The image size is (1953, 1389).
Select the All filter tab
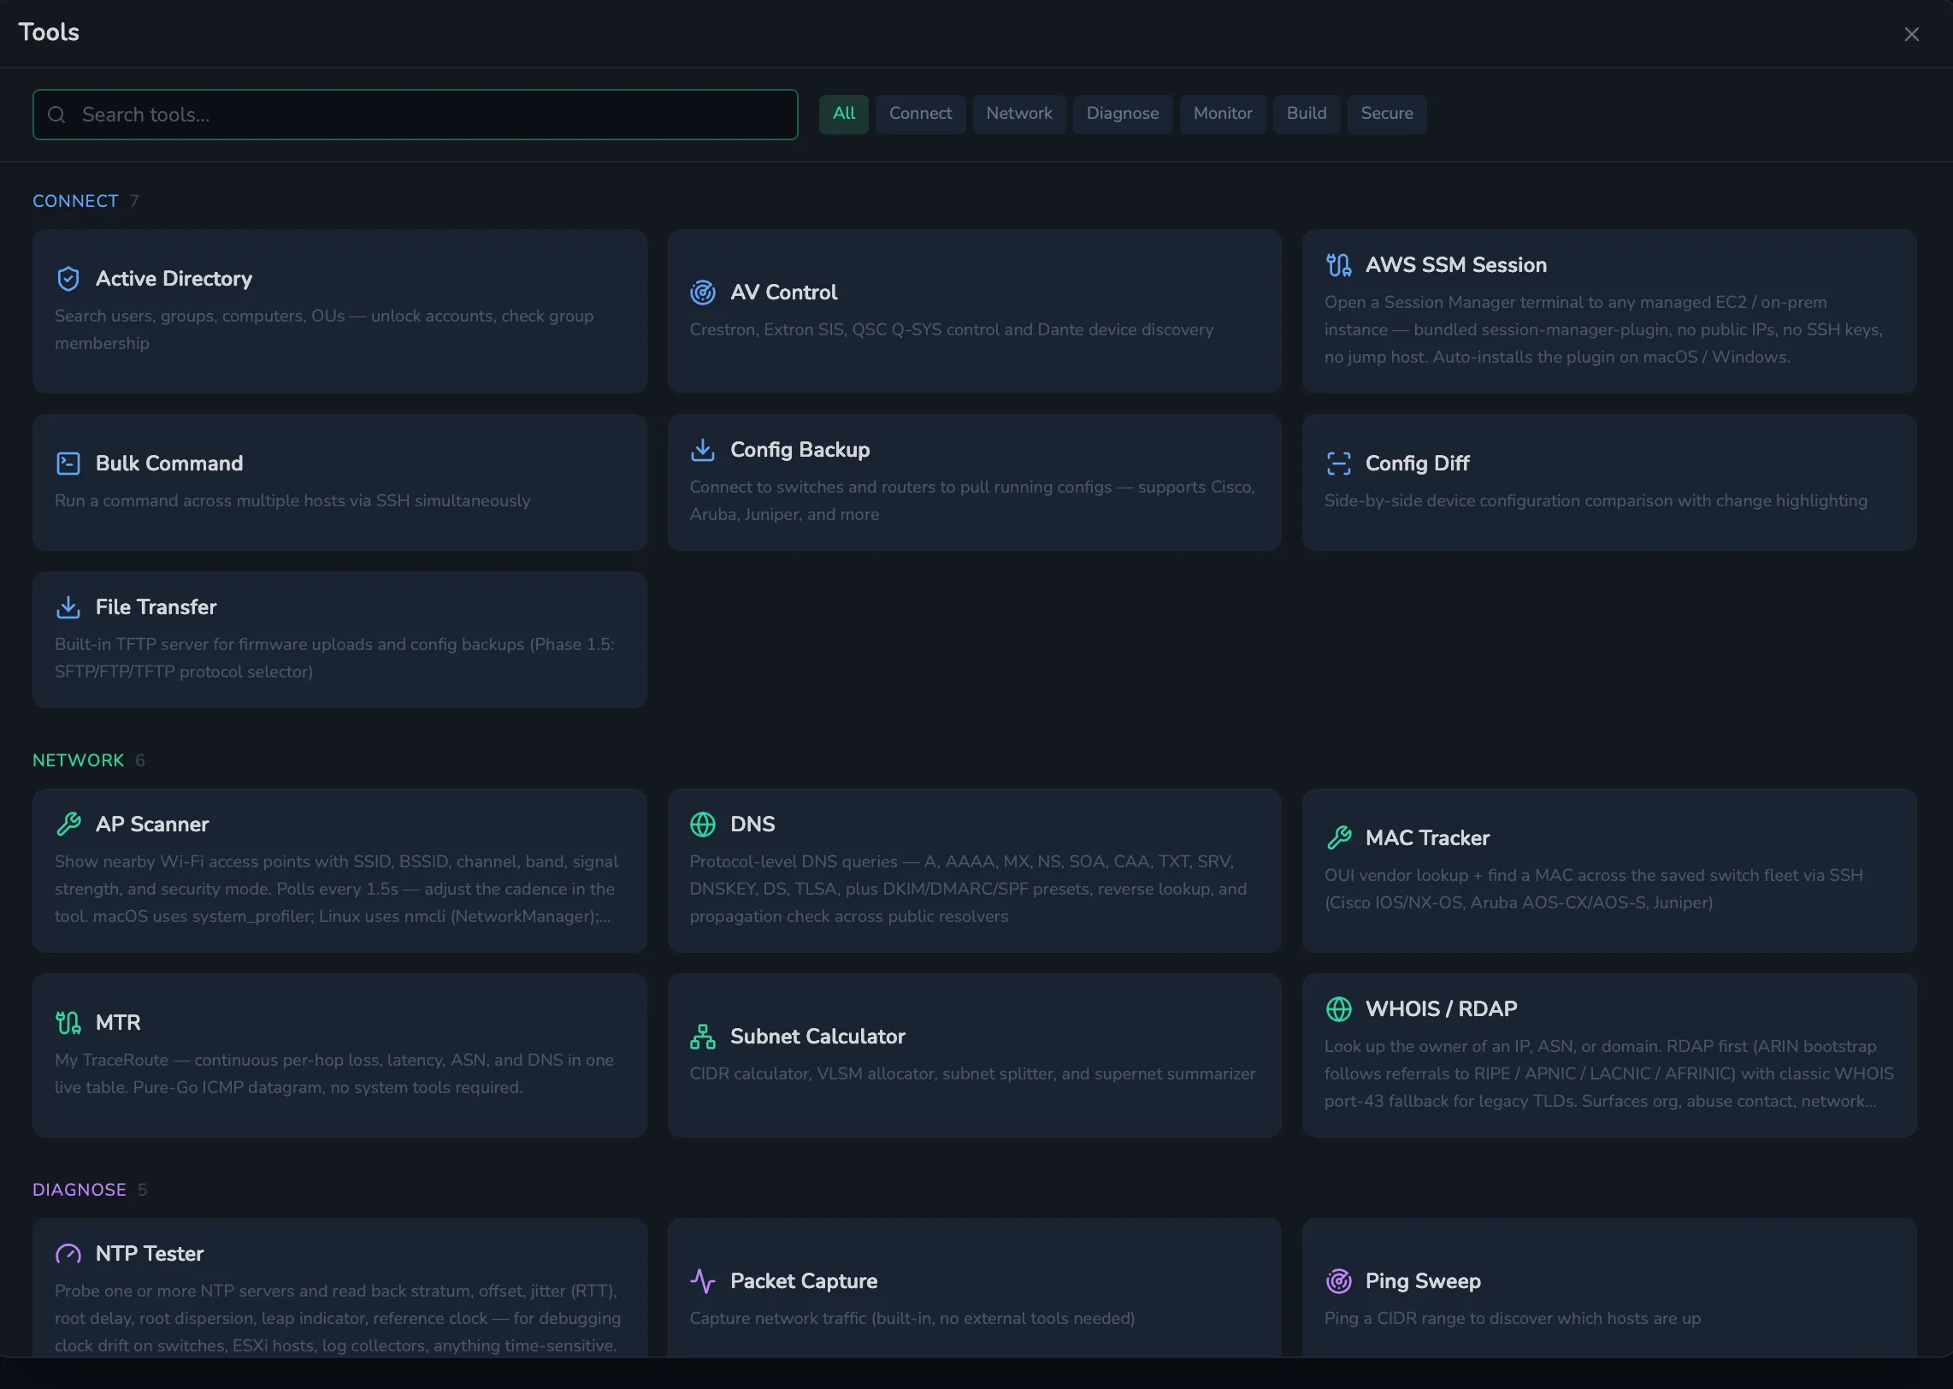[844, 114]
